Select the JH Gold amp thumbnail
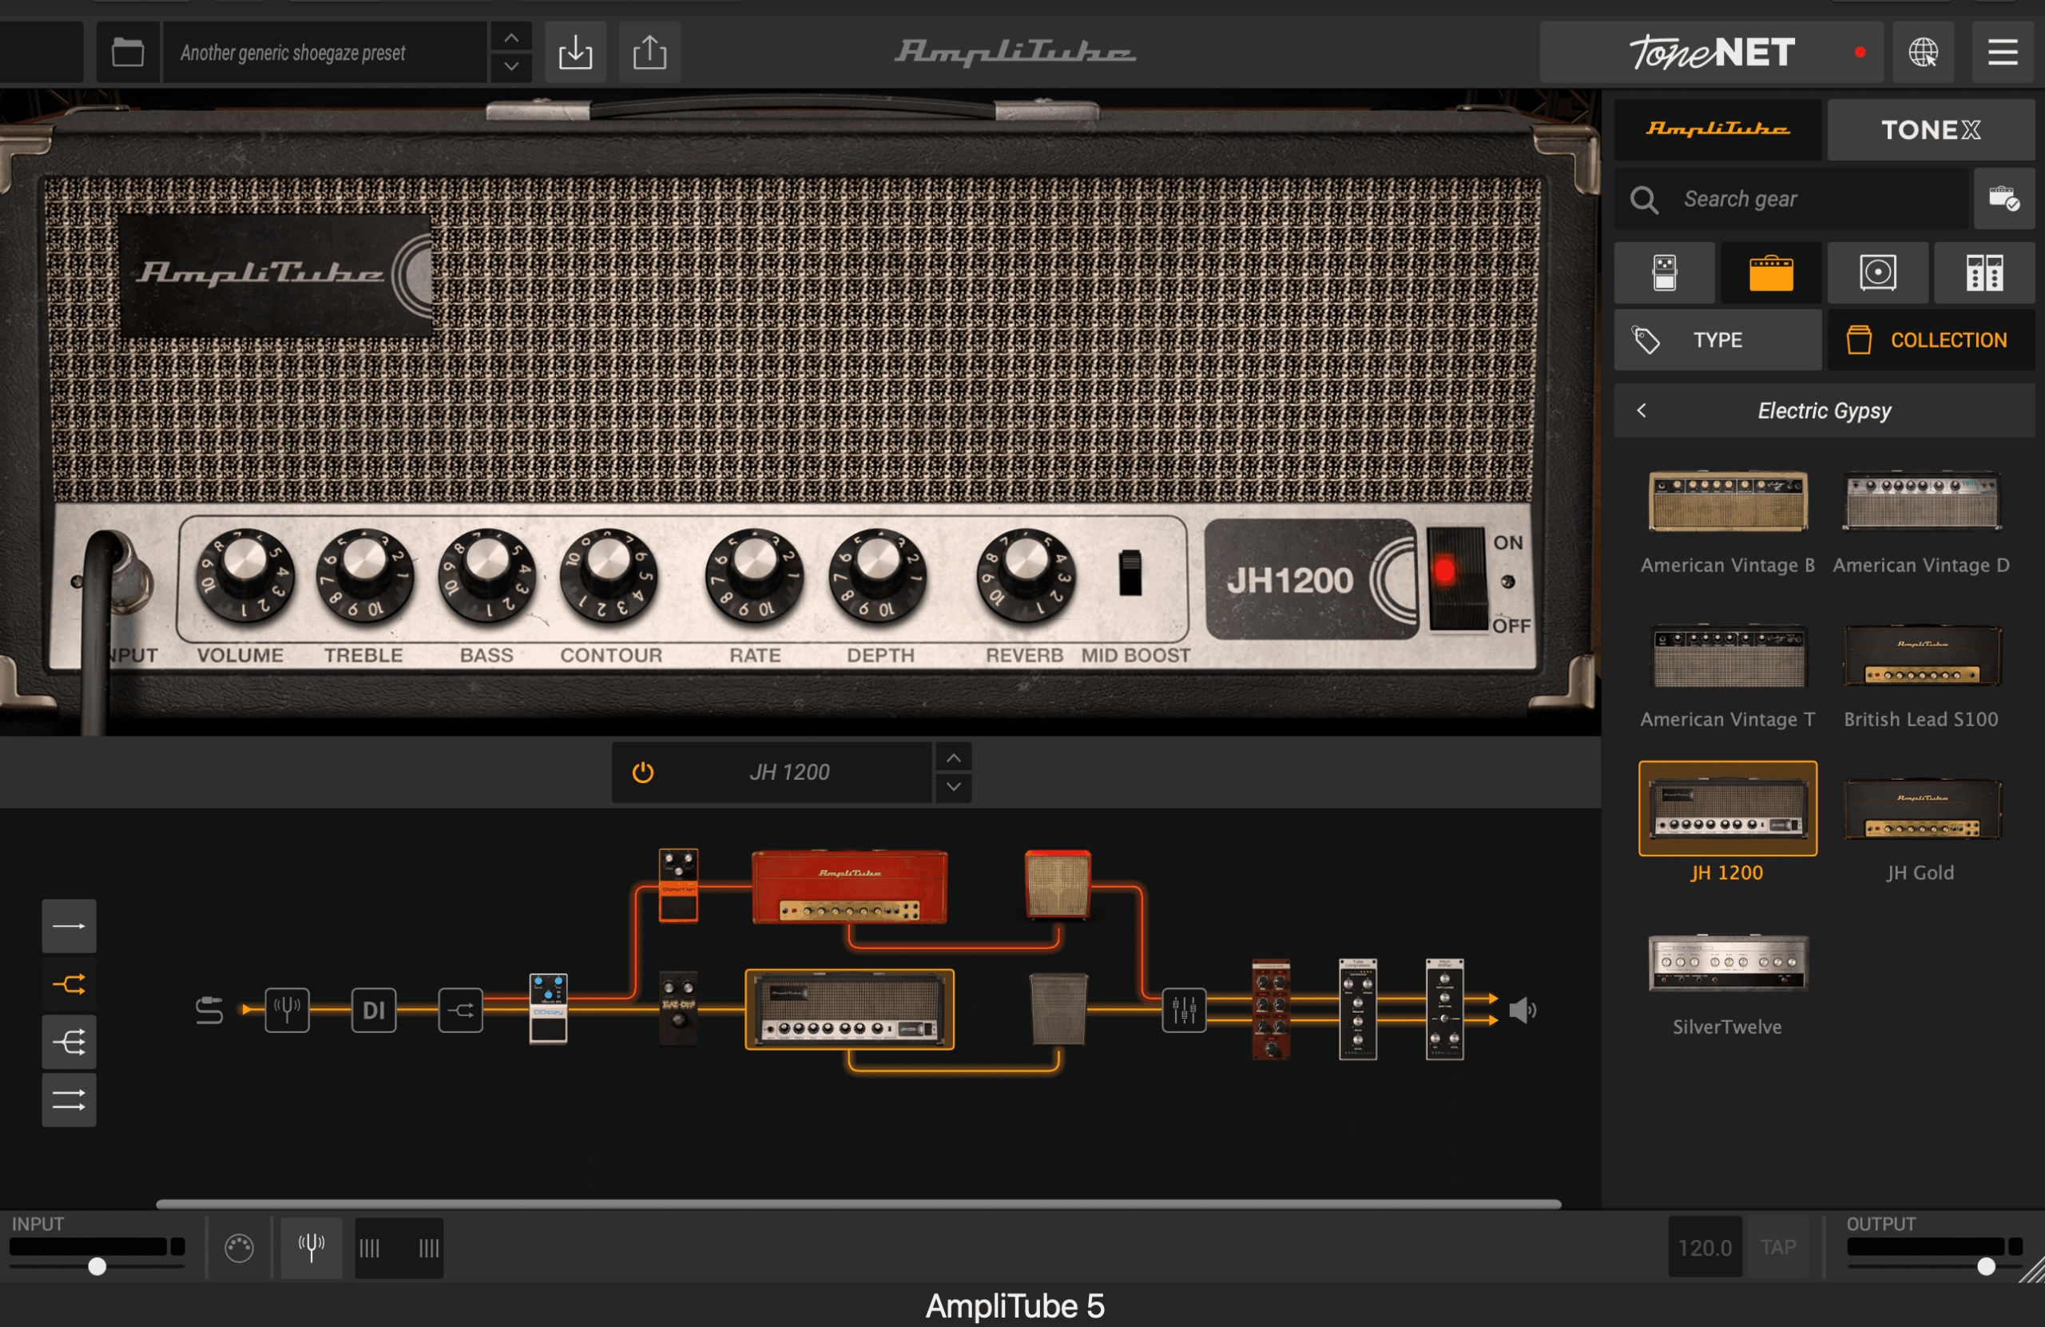 pyautogui.click(x=1923, y=809)
